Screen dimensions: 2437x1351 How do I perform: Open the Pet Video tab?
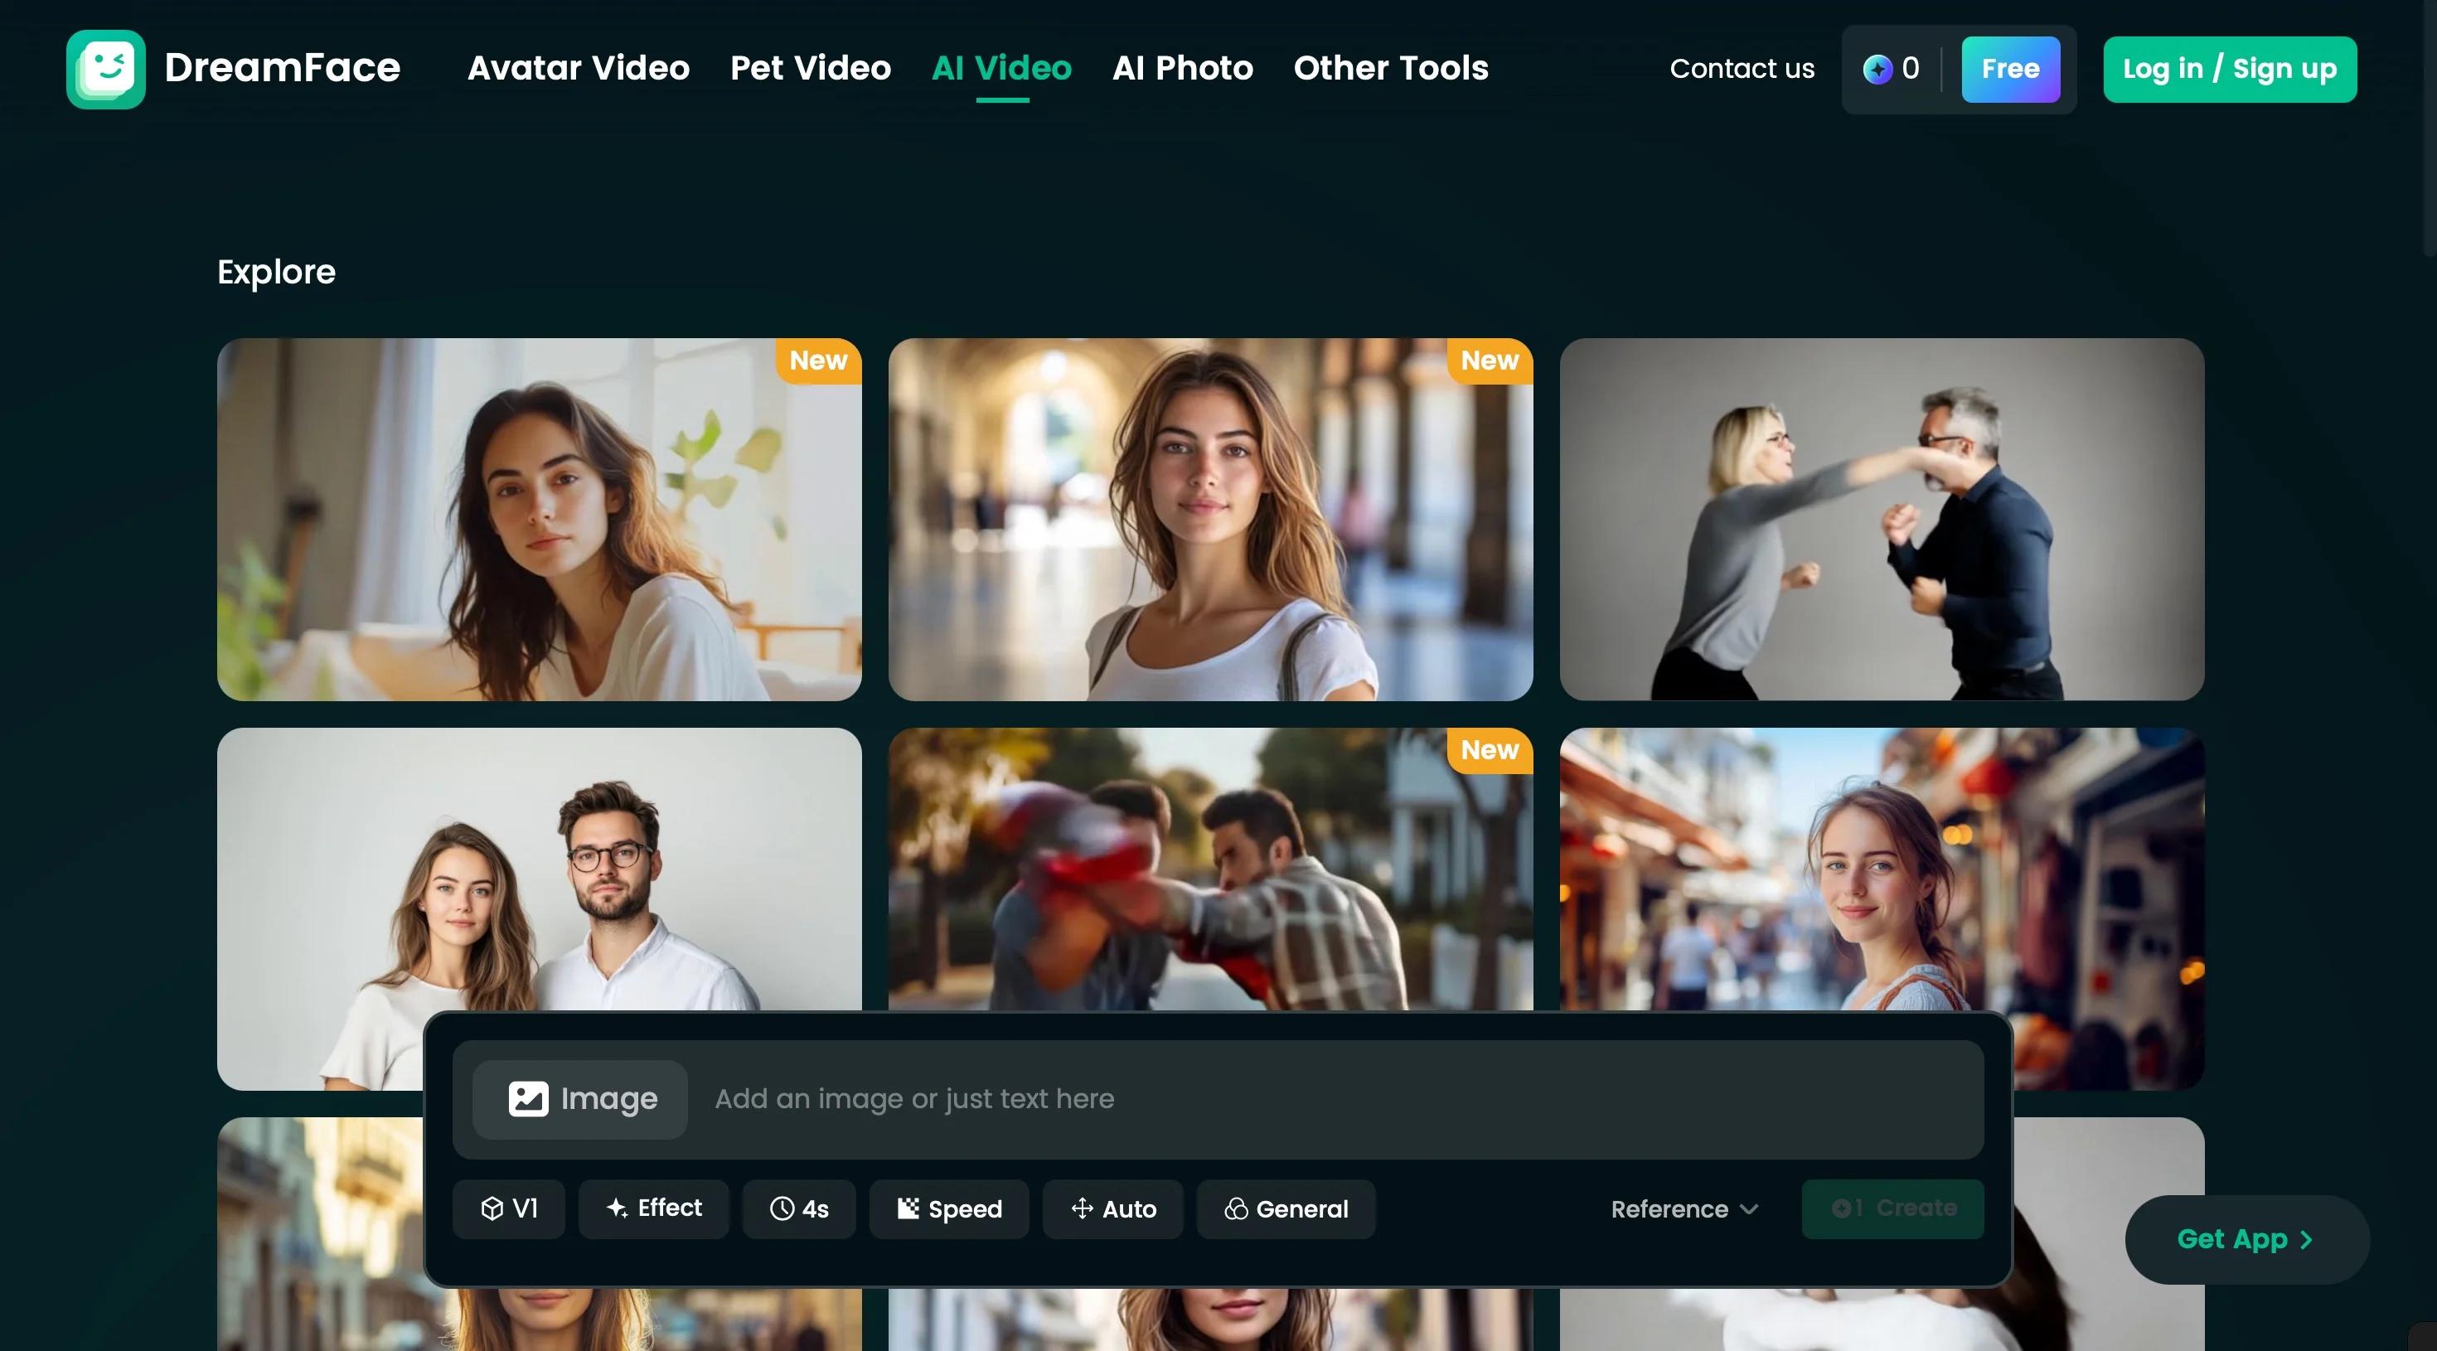(810, 68)
